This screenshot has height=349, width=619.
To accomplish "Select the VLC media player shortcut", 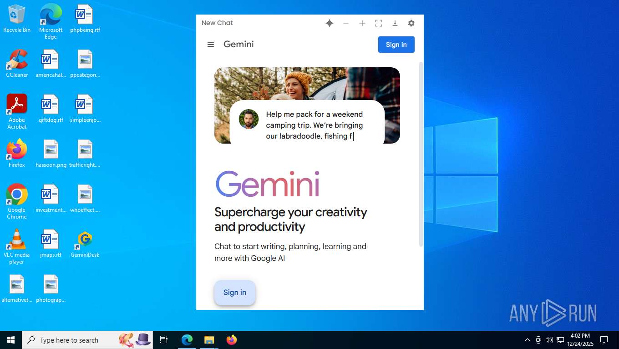I will coord(17,247).
